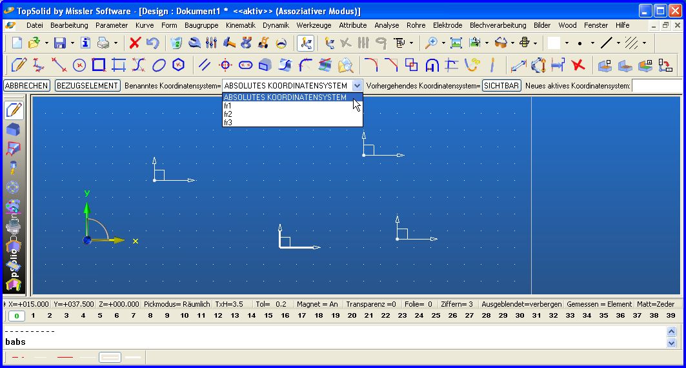Viewport: 686px width, 368px height.
Task: Select the circle drawing tool
Action: [79, 65]
